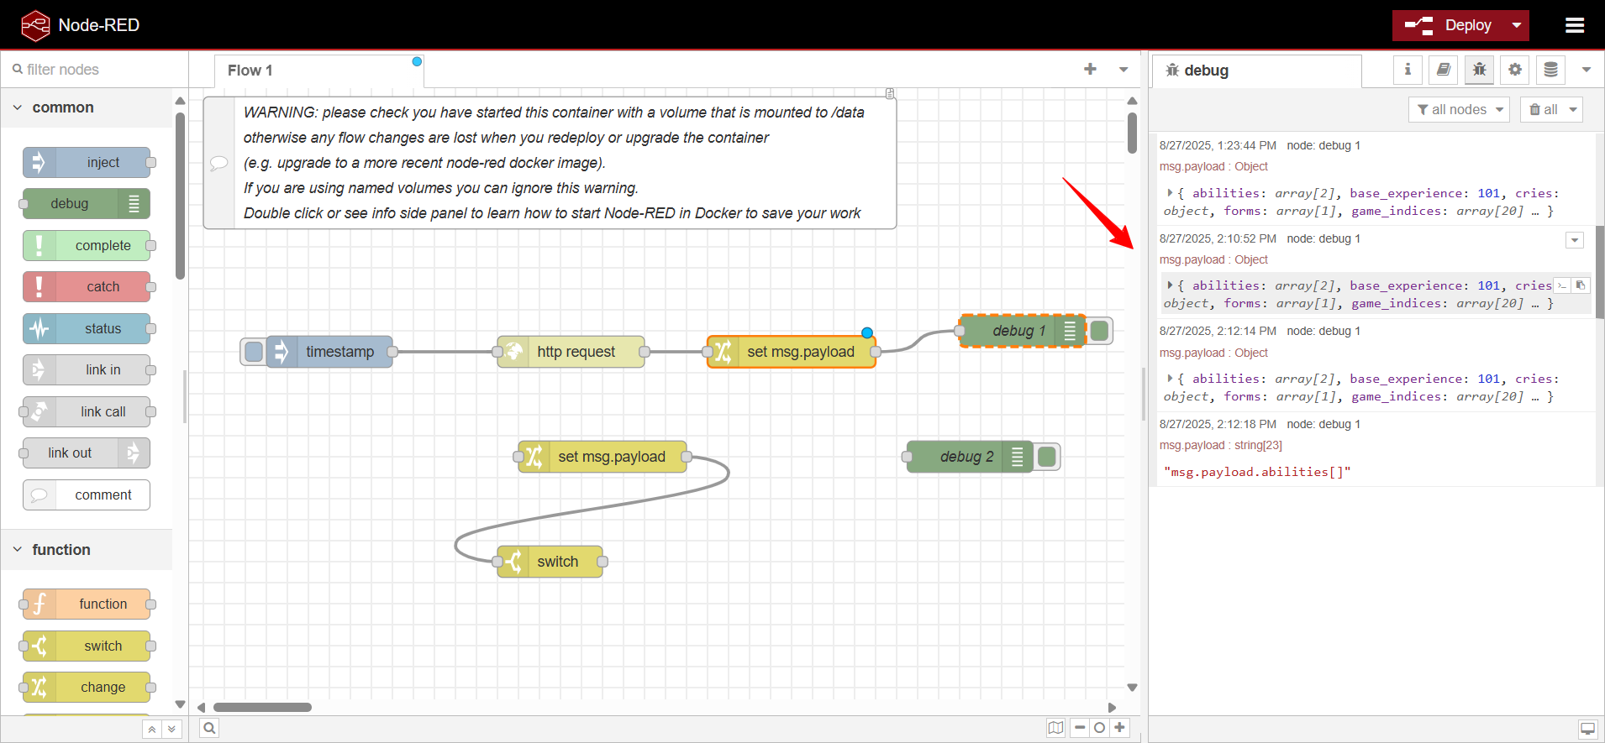
Task: Open the sidebar tabs dropdown arrow
Action: [1587, 70]
